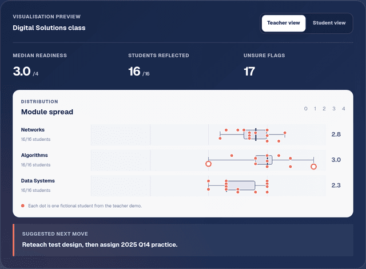The image size is (366, 269).
Task: Click the Digital Solutions class title
Action: [49, 28]
